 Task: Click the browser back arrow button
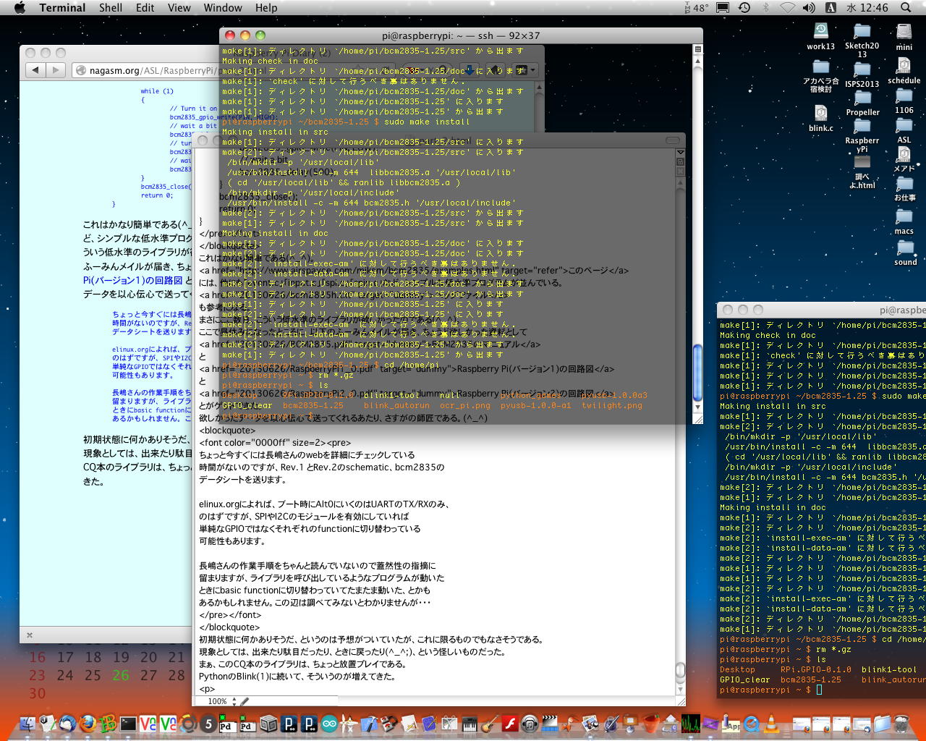click(35, 70)
